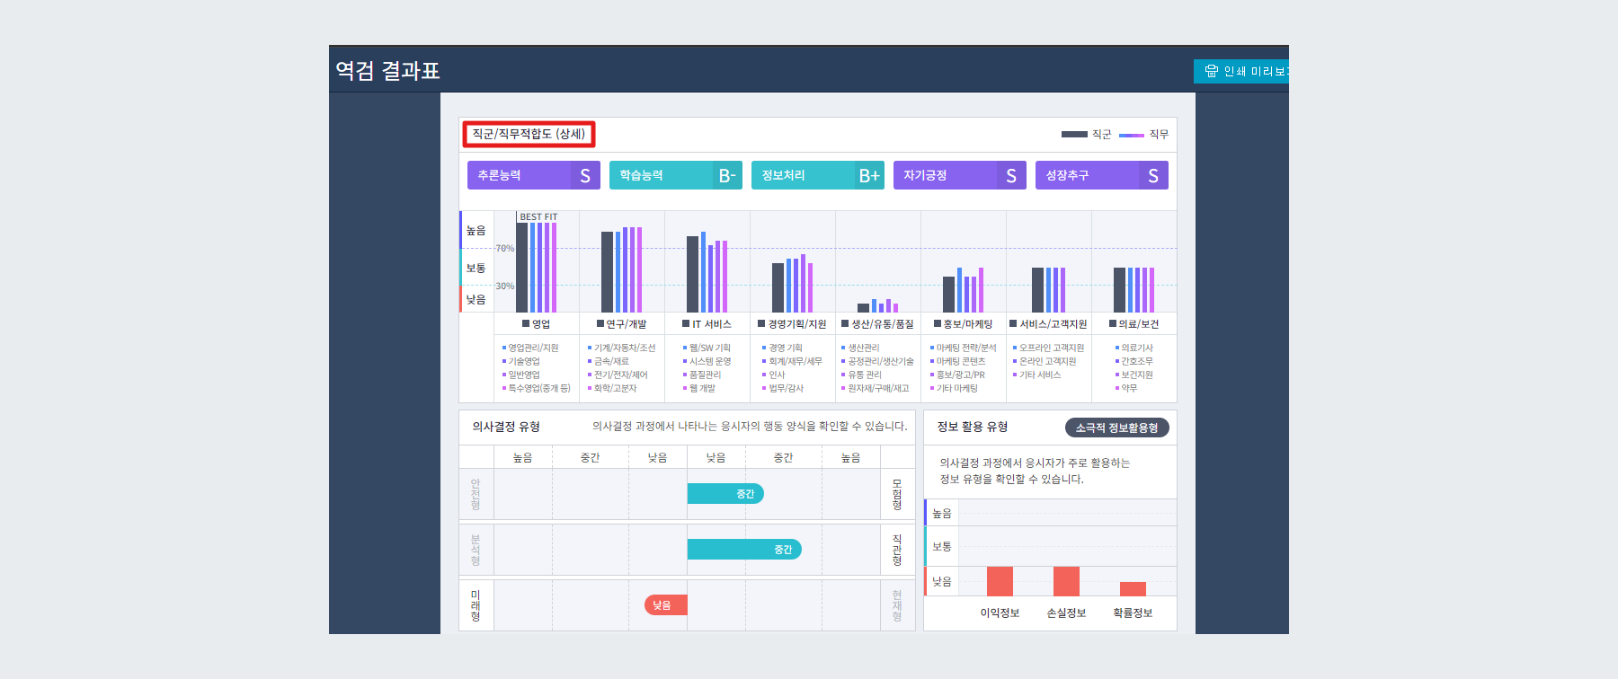
Task: Click the 마케팅 콘텐츠 job item
Action: [957, 361]
